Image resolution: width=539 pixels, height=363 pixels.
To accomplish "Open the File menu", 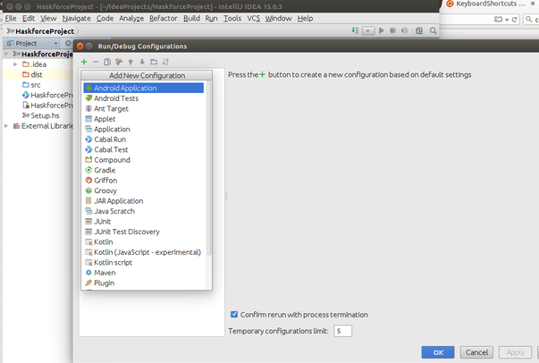I will (x=11, y=18).
